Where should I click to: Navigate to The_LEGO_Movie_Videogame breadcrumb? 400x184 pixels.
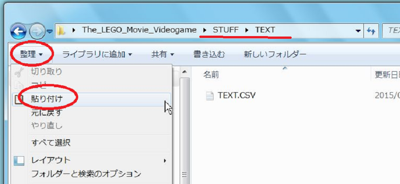(139, 30)
